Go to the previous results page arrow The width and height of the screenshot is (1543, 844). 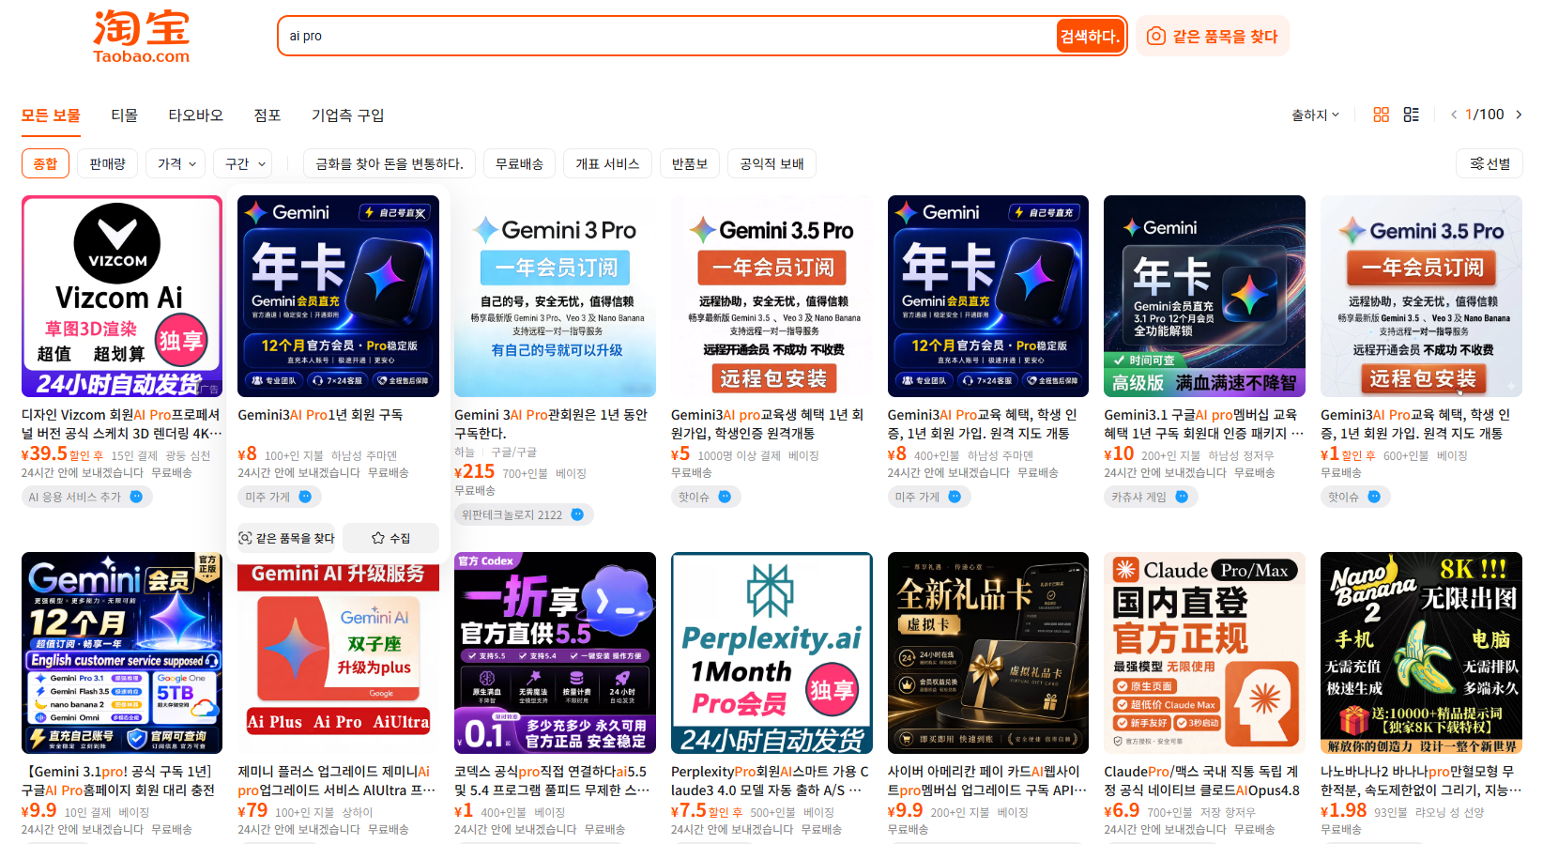click(1454, 115)
